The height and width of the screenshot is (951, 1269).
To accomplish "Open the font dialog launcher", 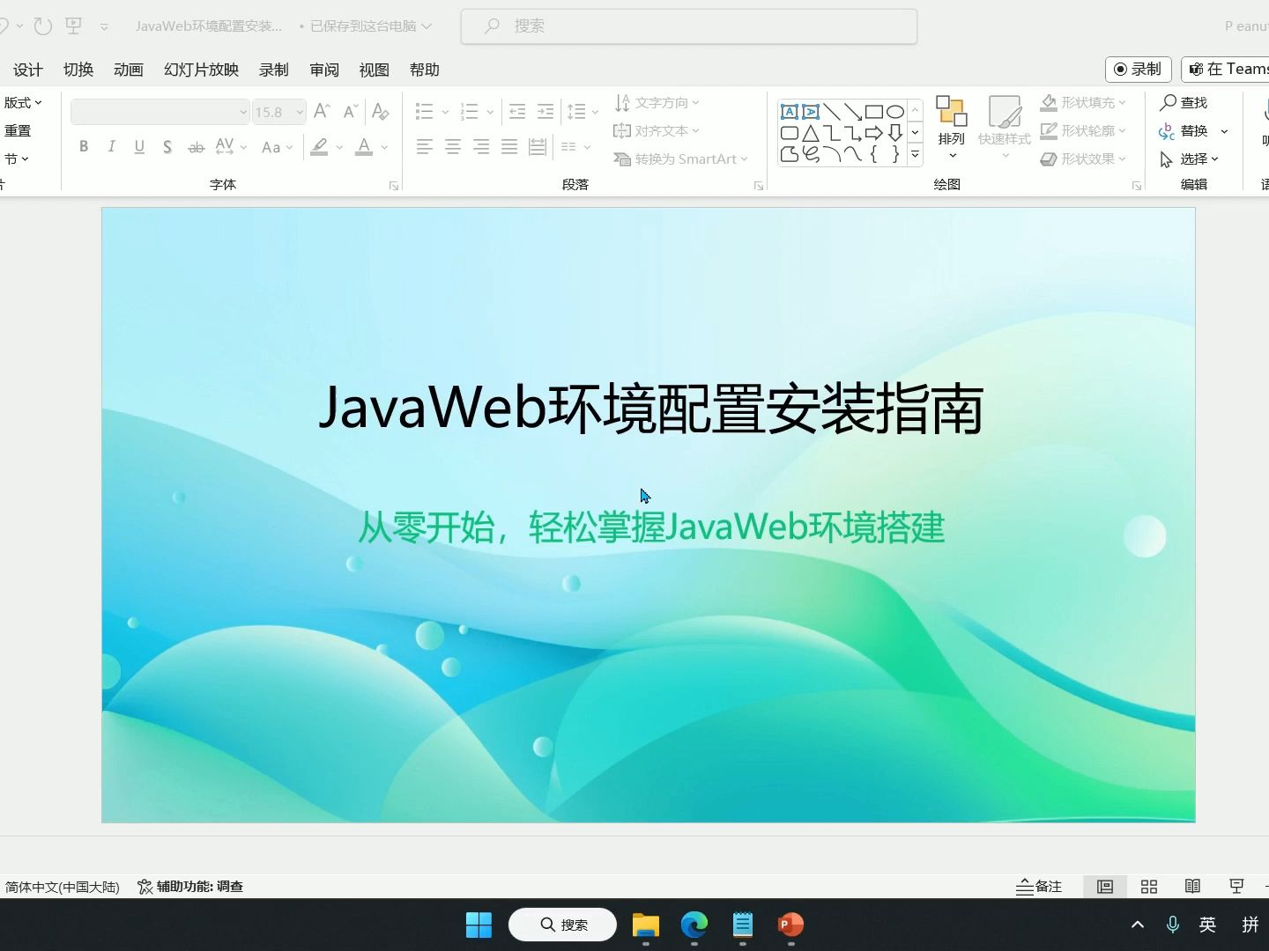I will [394, 186].
